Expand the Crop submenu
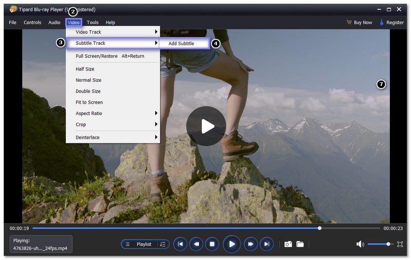 113,124
